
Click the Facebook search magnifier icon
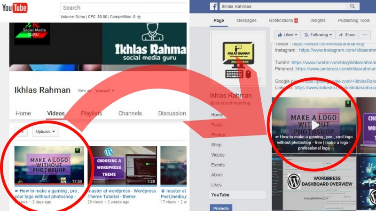point(352,6)
